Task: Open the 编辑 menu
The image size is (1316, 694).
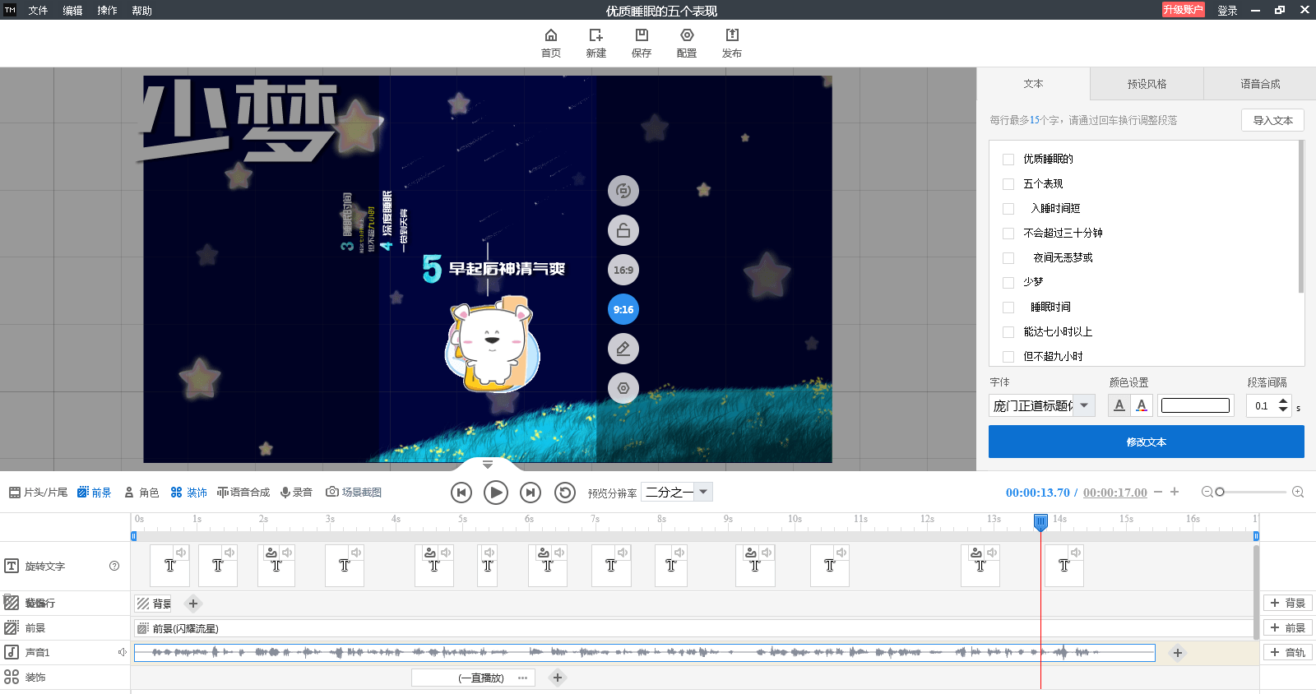Action: coord(72,11)
